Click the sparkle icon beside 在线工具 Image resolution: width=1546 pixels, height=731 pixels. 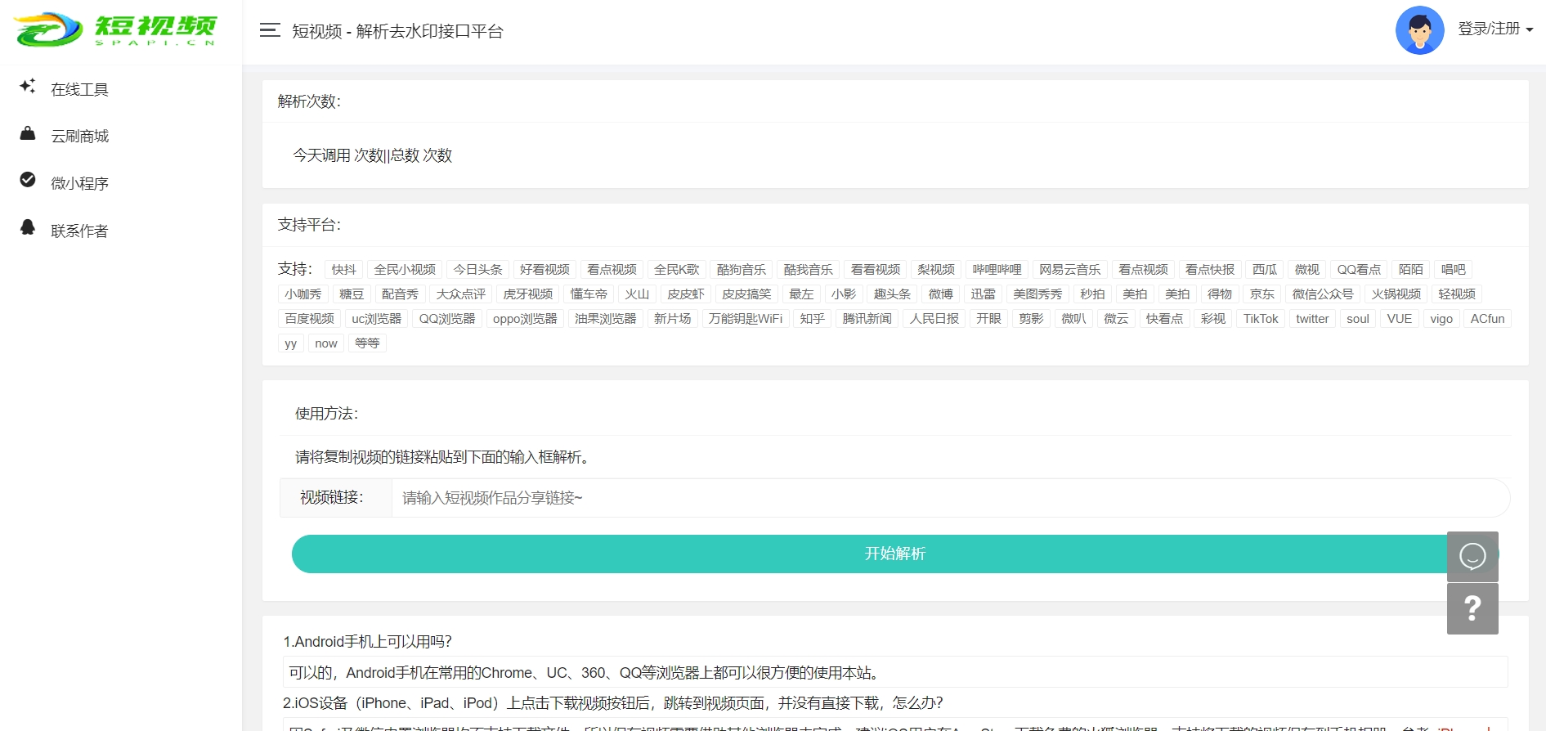pos(28,86)
